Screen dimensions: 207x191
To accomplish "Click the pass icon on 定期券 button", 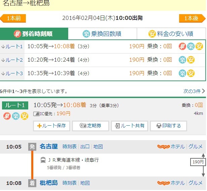I will tap(83, 125).
